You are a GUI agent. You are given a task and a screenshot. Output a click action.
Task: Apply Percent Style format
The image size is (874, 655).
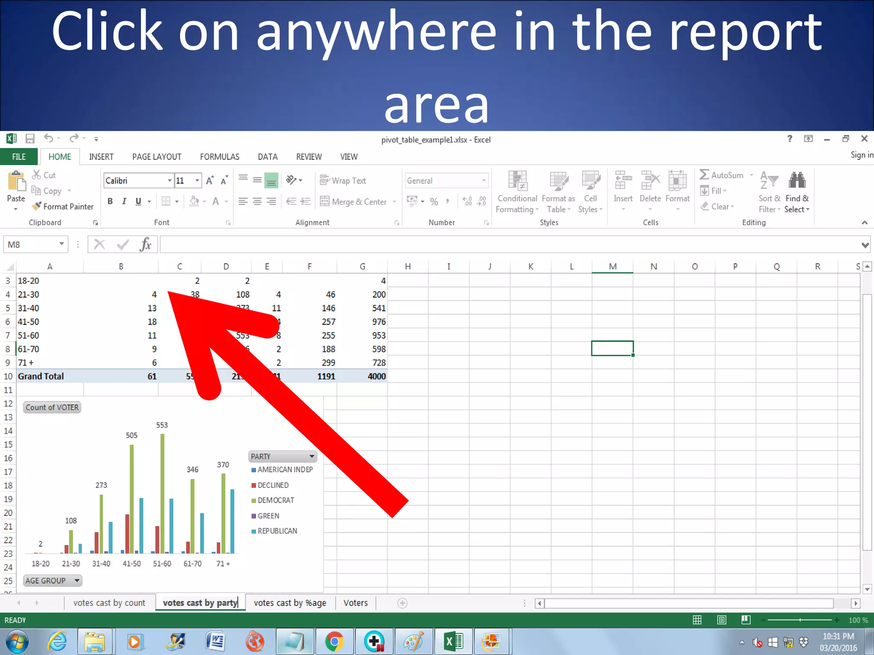click(x=434, y=202)
